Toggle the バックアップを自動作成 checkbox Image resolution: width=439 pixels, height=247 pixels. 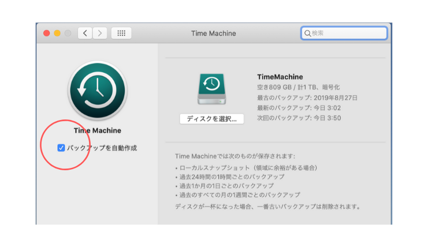pos(61,148)
